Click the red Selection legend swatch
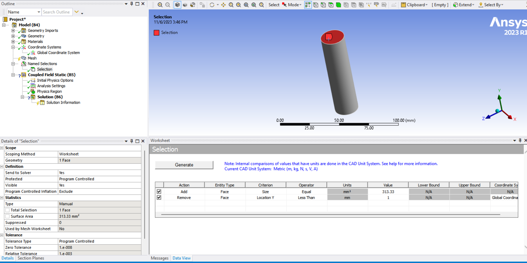Viewport: 527px width, 263px height. click(x=156, y=33)
